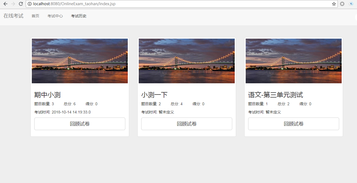Click exam time 2018-10-14 14:19:33.0 text
This screenshot has width=357, height=183.
click(71, 112)
